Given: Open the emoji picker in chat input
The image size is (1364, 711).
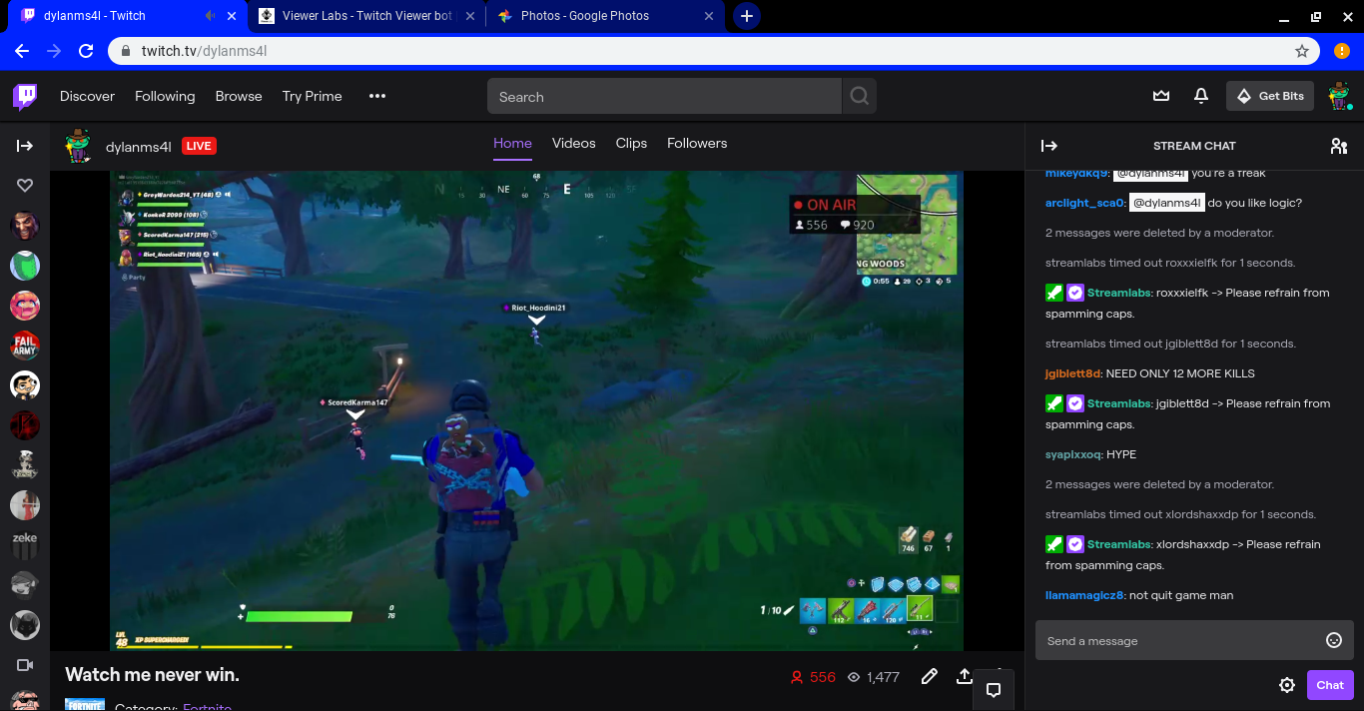Looking at the screenshot, I should 1334,640.
